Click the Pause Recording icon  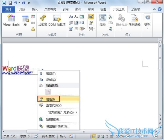33,23
